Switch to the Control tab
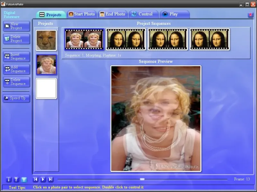 pyautogui.click(x=143, y=14)
